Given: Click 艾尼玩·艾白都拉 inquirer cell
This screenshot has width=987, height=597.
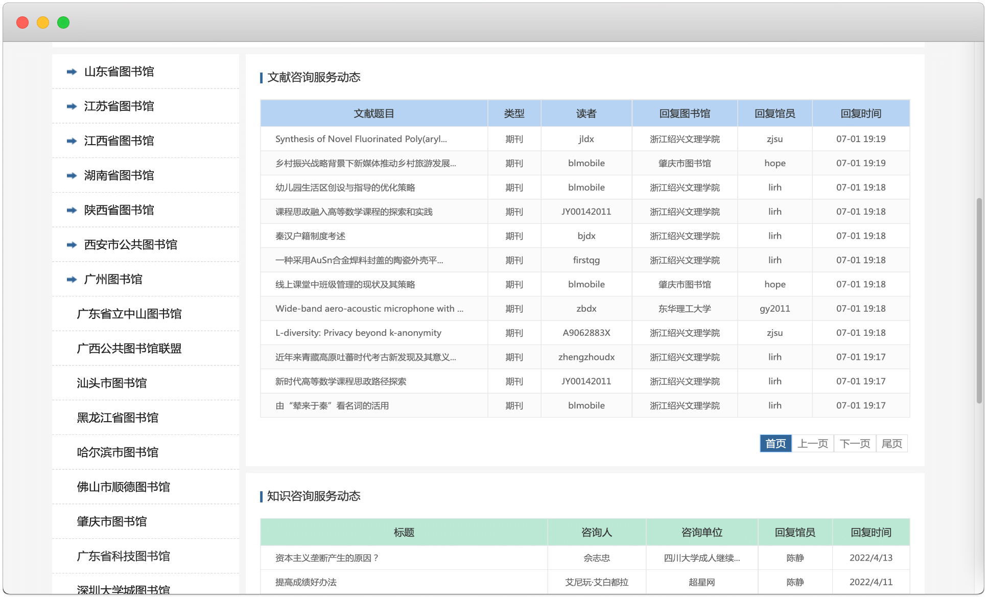Looking at the screenshot, I should (x=597, y=582).
